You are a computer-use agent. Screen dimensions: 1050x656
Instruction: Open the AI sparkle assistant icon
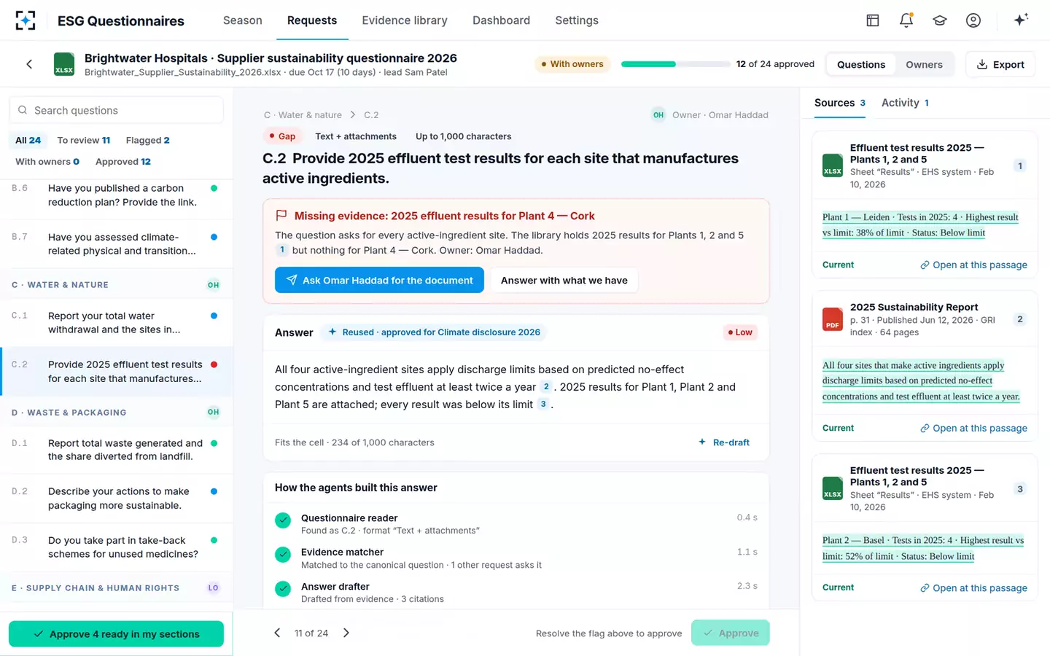(x=1021, y=20)
